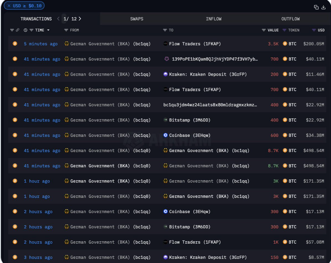Filter the TOKEN column
Viewport: 331px width, 263px height.
pyautogui.click(x=284, y=30)
